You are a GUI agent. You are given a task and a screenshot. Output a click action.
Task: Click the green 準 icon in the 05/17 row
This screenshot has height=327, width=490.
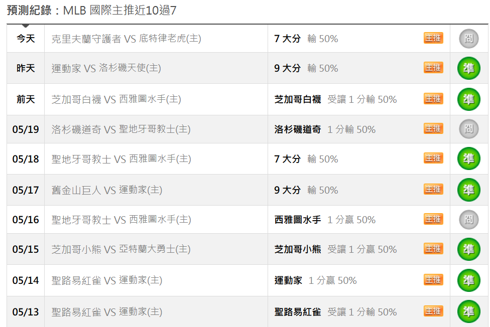(468, 190)
